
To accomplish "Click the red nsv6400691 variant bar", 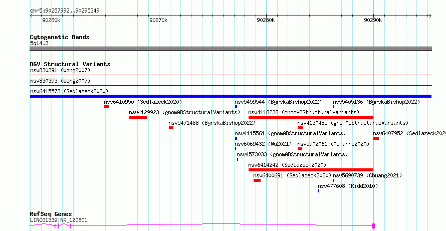I will point(257,180).
